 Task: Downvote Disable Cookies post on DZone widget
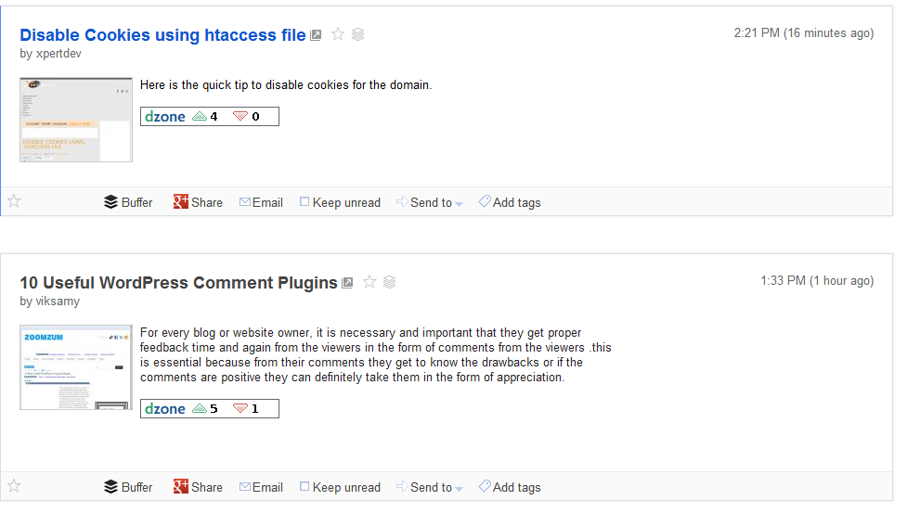240,116
